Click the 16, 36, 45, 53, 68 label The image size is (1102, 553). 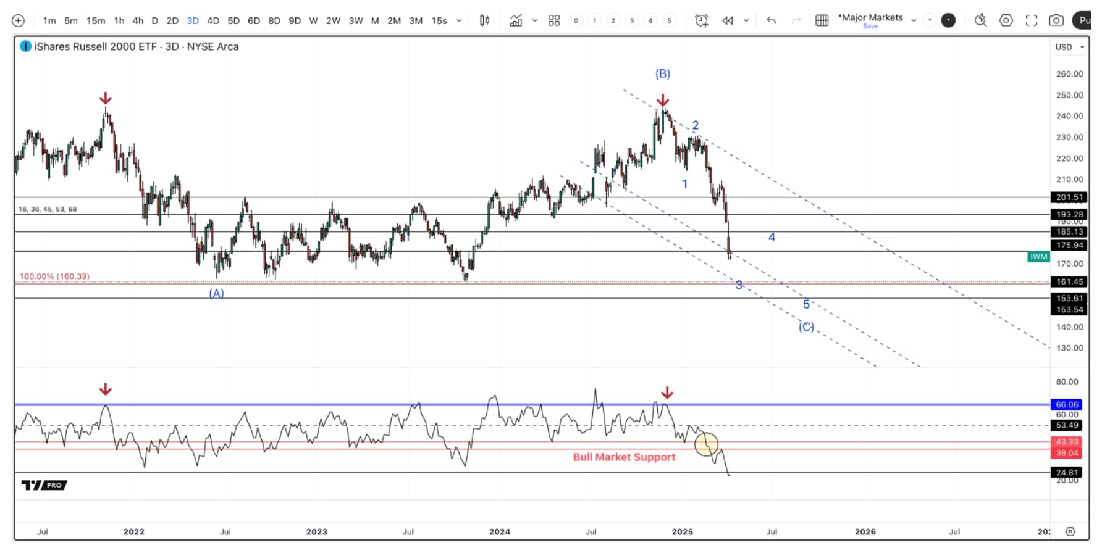click(x=48, y=209)
